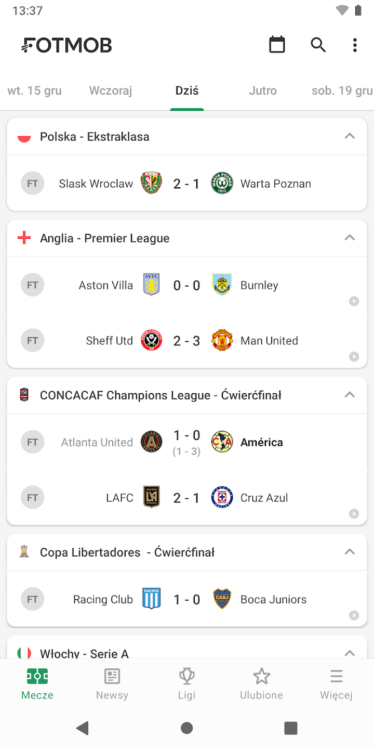Open the Więcej hamburger menu

(336, 683)
